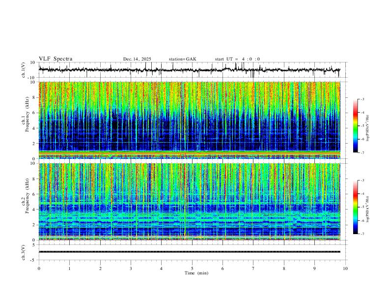The width and height of the screenshot is (389, 301).
Task: Click the time axis tick label '3'
Action: click(131, 269)
